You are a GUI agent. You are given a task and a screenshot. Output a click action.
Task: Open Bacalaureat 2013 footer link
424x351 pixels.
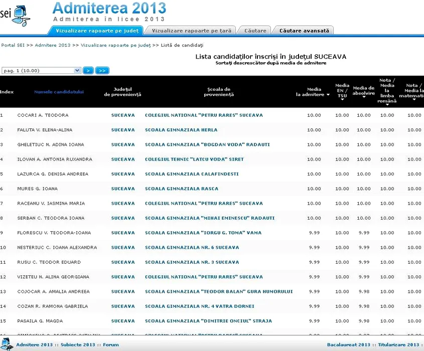pos(348,344)
